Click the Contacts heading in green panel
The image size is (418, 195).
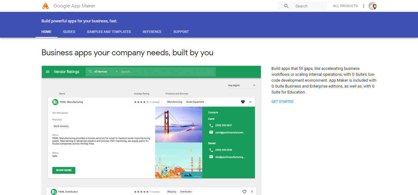click(213, 112)
